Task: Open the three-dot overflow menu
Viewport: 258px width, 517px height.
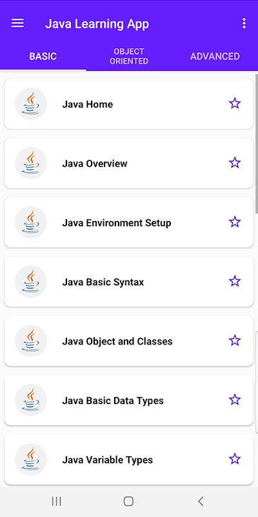Action: 244,23
